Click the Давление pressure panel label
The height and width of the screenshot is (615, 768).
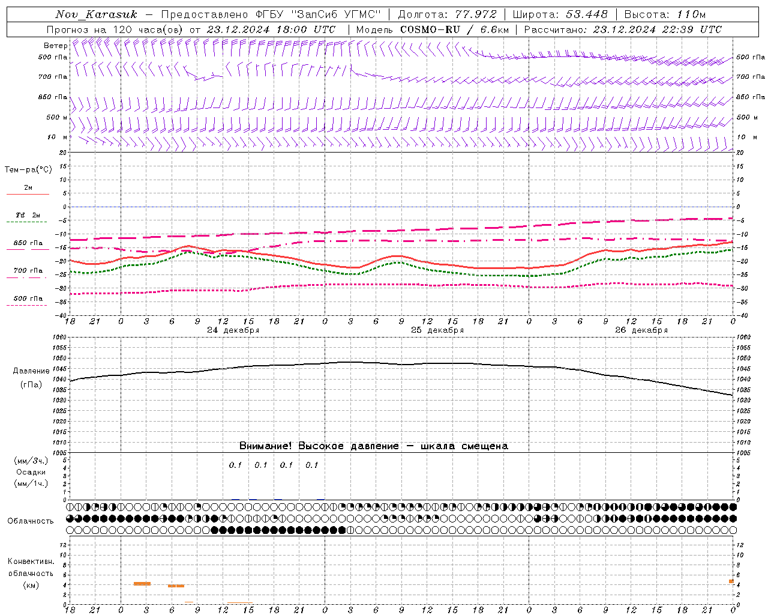click(x=31, y=371)
